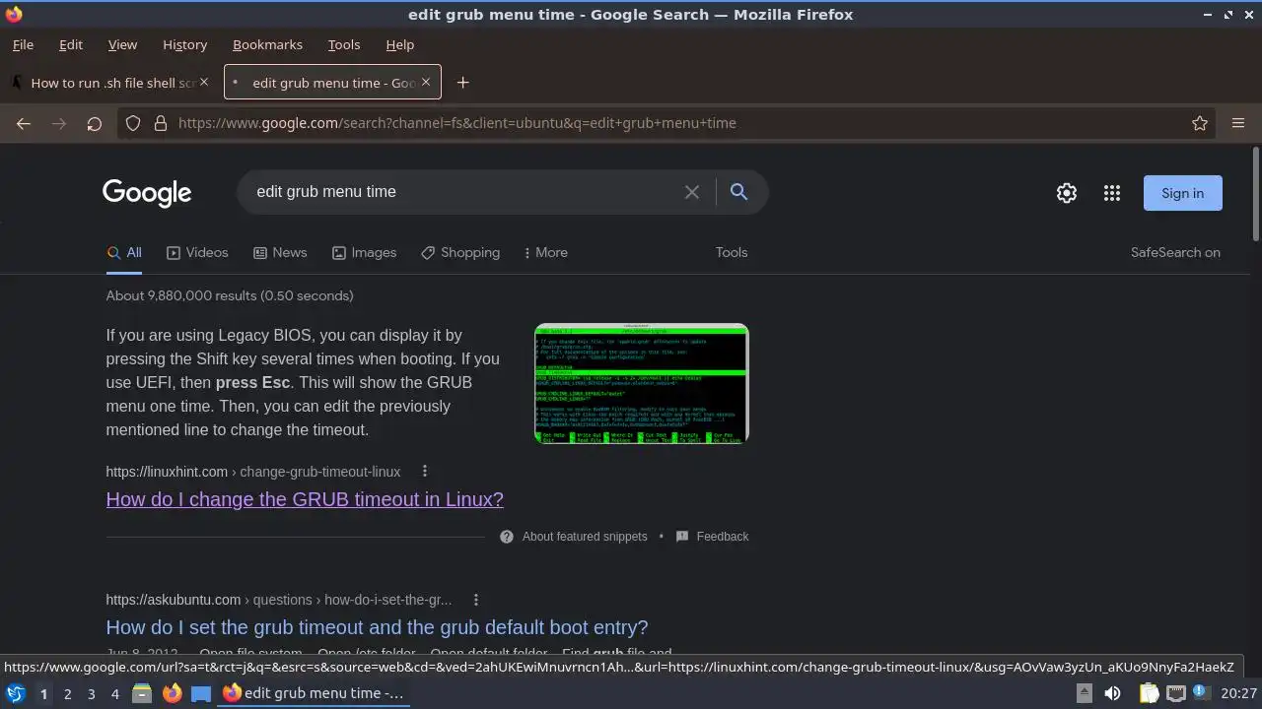This screenshot has width=1262, height=709.
Task: Switch to workspace 3
Action: pyautogui.click(x=91, y=694)
